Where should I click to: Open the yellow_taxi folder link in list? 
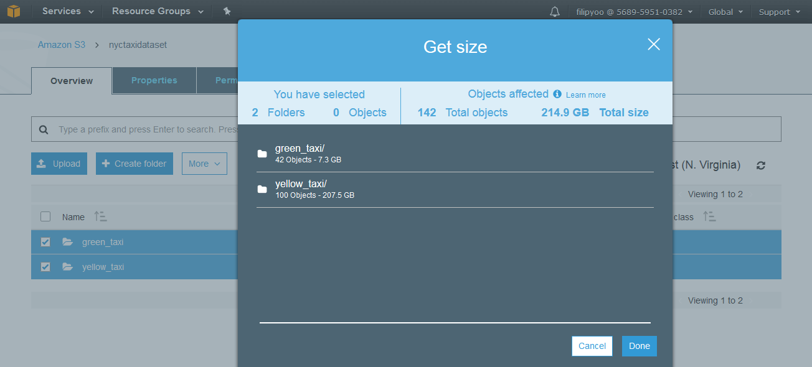pyautogui.click(x=103, y=267)
